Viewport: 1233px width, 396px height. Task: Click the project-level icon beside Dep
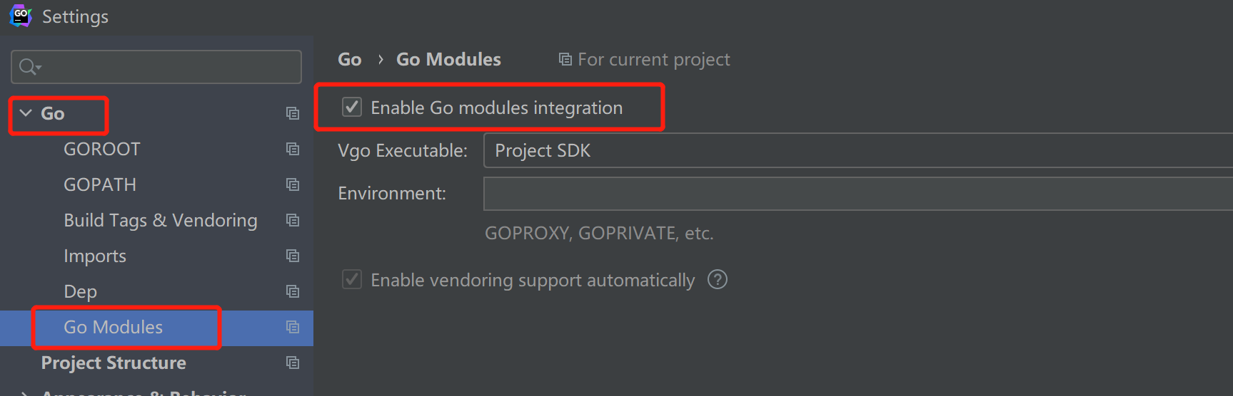293,291
